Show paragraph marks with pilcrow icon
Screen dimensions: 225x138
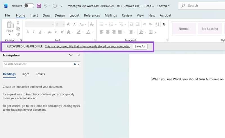coord(164,25)
